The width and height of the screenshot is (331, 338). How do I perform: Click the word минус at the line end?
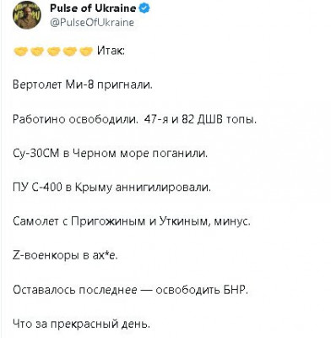tap(232, 222)
